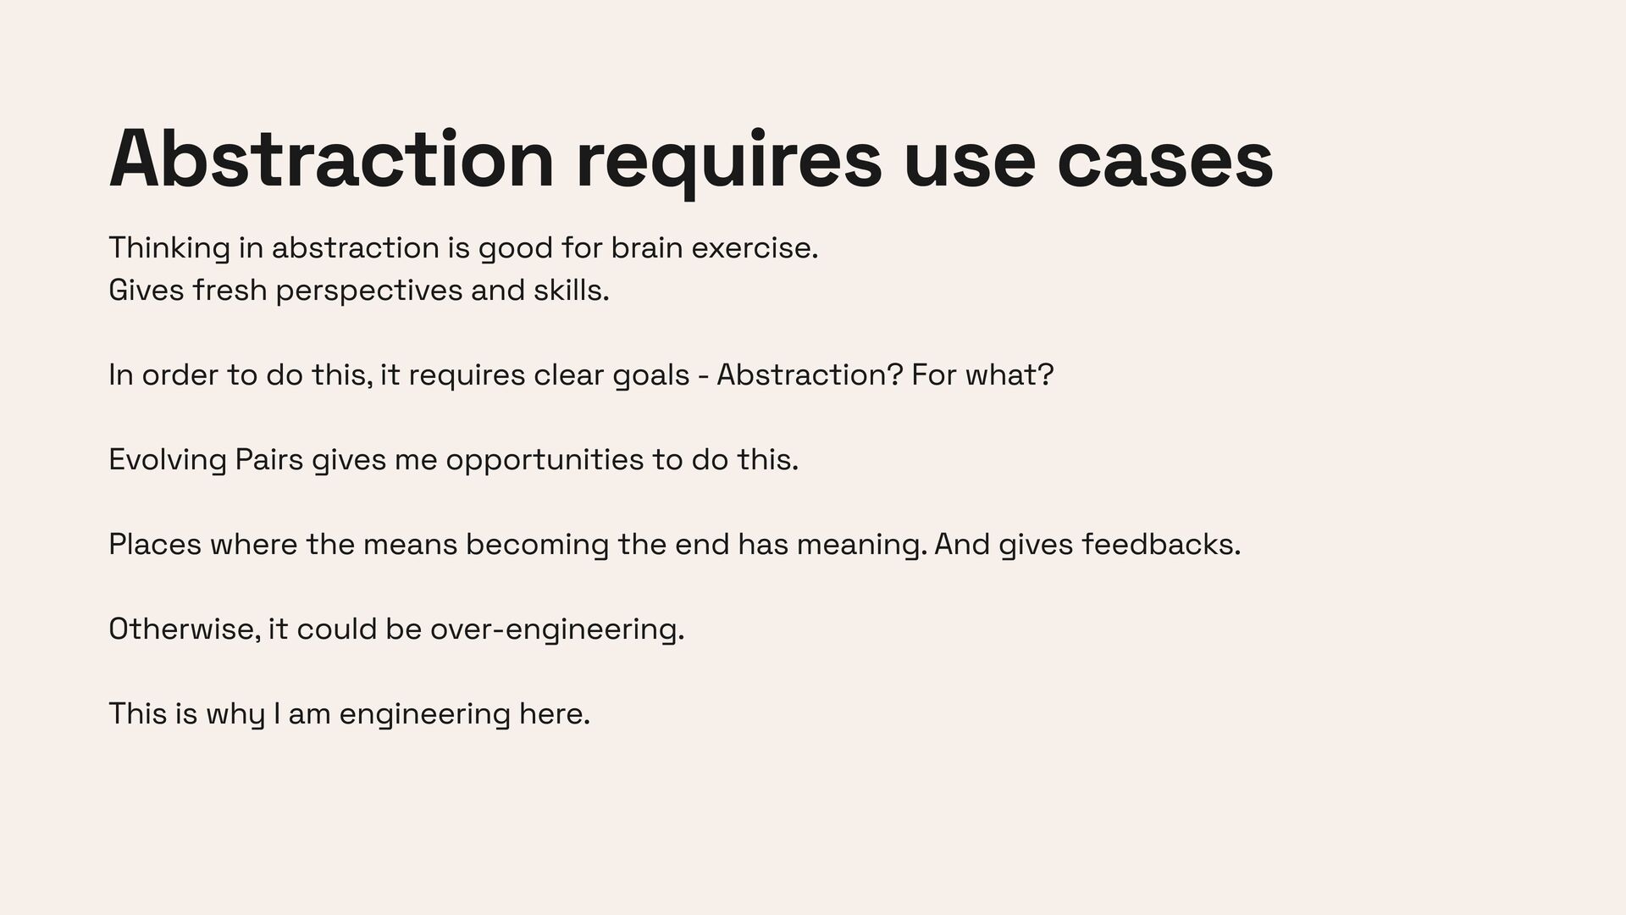Click the line 'Otherwise, it could be over-engineering.'
Viewport: 1626px width, 915px height.
(396, 629)
